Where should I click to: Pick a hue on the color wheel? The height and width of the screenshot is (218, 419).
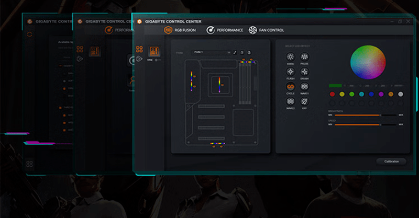(368, 62)
